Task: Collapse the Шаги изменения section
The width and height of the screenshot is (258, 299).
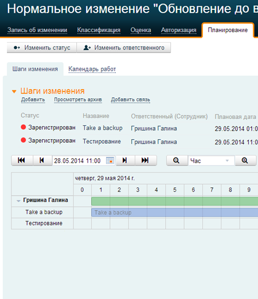Action: (14, 91)
